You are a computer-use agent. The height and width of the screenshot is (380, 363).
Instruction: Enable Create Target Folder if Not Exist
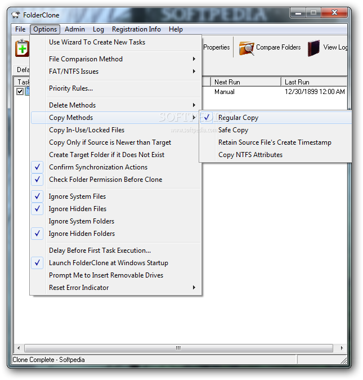pos(116,155)
